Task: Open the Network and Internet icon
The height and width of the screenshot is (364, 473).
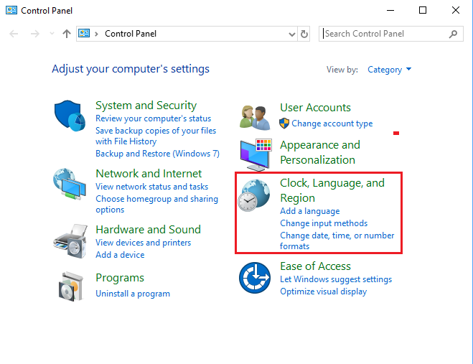Action: tap(70, 184)
